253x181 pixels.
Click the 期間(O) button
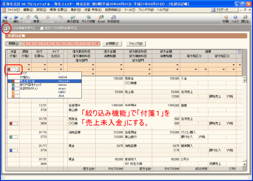(x=14, y=44)
